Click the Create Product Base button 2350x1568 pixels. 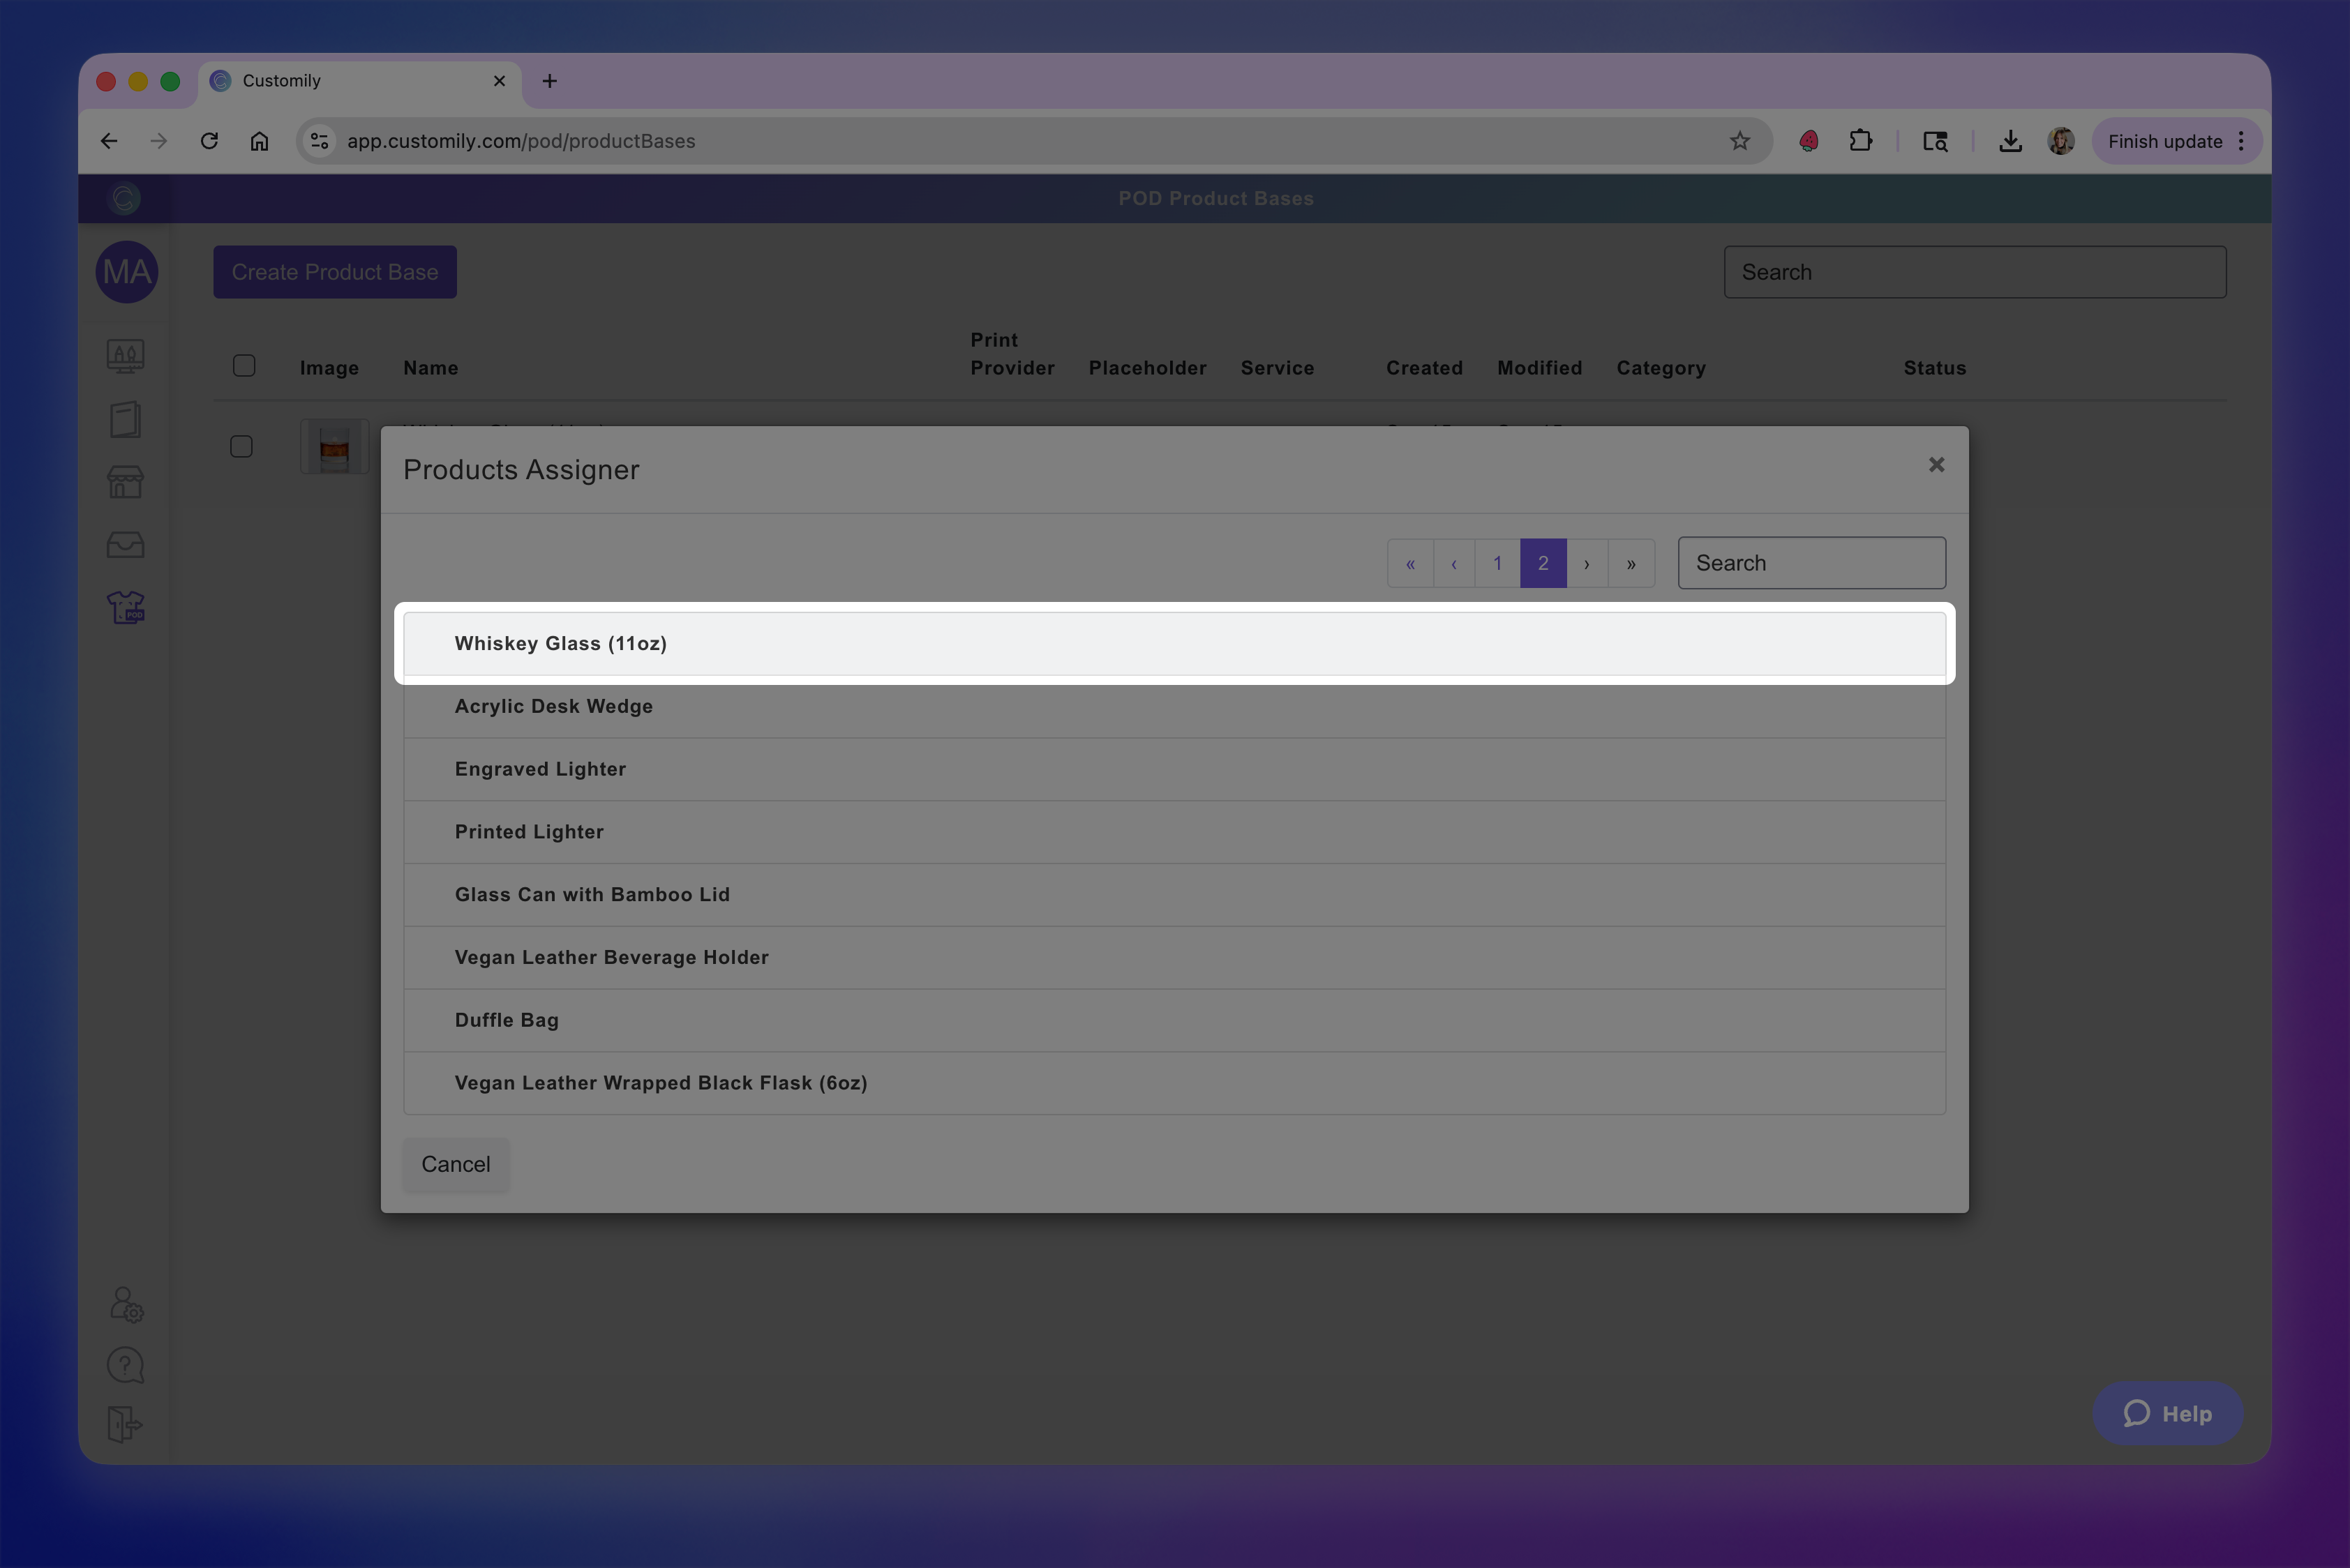tap(334, 271)
